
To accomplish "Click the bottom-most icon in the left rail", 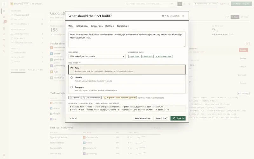I will pyautogui.click(x=4, y=155).
